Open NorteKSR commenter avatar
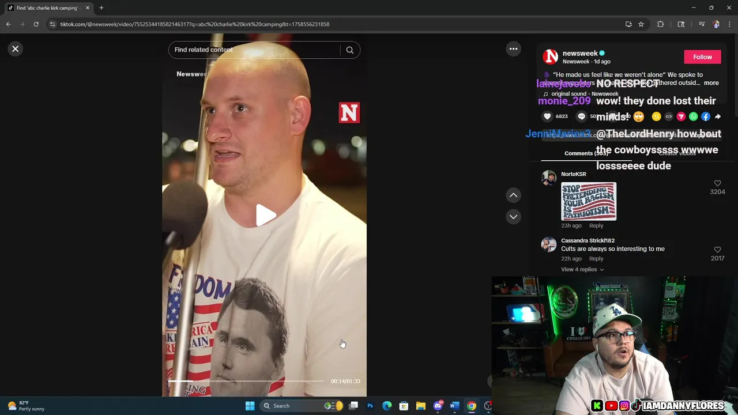The image size is (738, 415). pos(549,178)
